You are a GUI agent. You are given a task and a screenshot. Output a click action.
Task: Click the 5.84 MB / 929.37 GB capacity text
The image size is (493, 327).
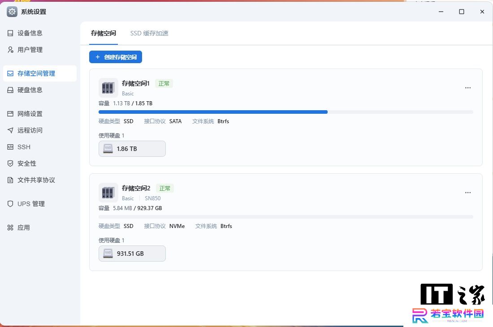[138, 208]
